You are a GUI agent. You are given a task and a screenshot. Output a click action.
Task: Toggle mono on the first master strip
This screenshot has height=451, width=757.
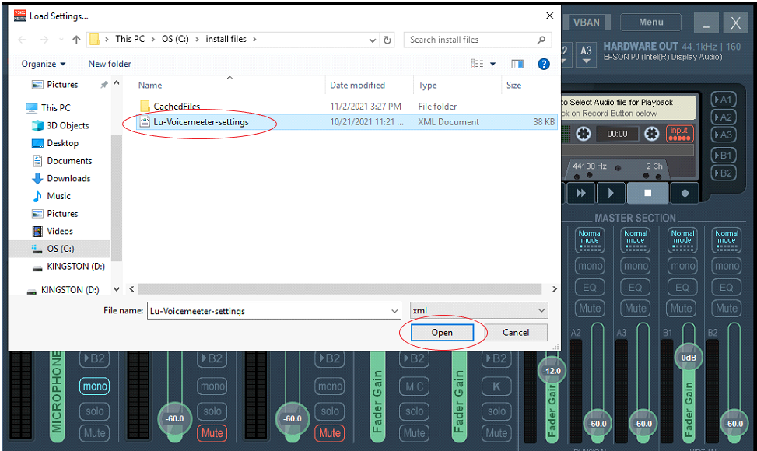[x=589, y=265]
